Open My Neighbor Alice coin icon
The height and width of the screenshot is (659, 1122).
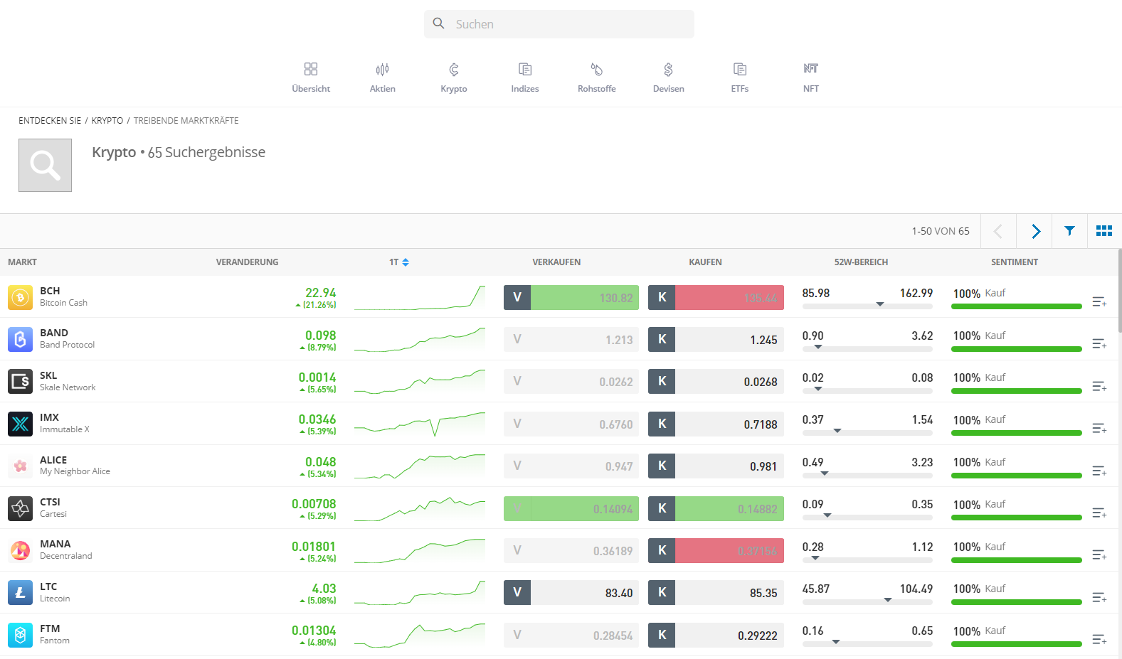point(21,466)
